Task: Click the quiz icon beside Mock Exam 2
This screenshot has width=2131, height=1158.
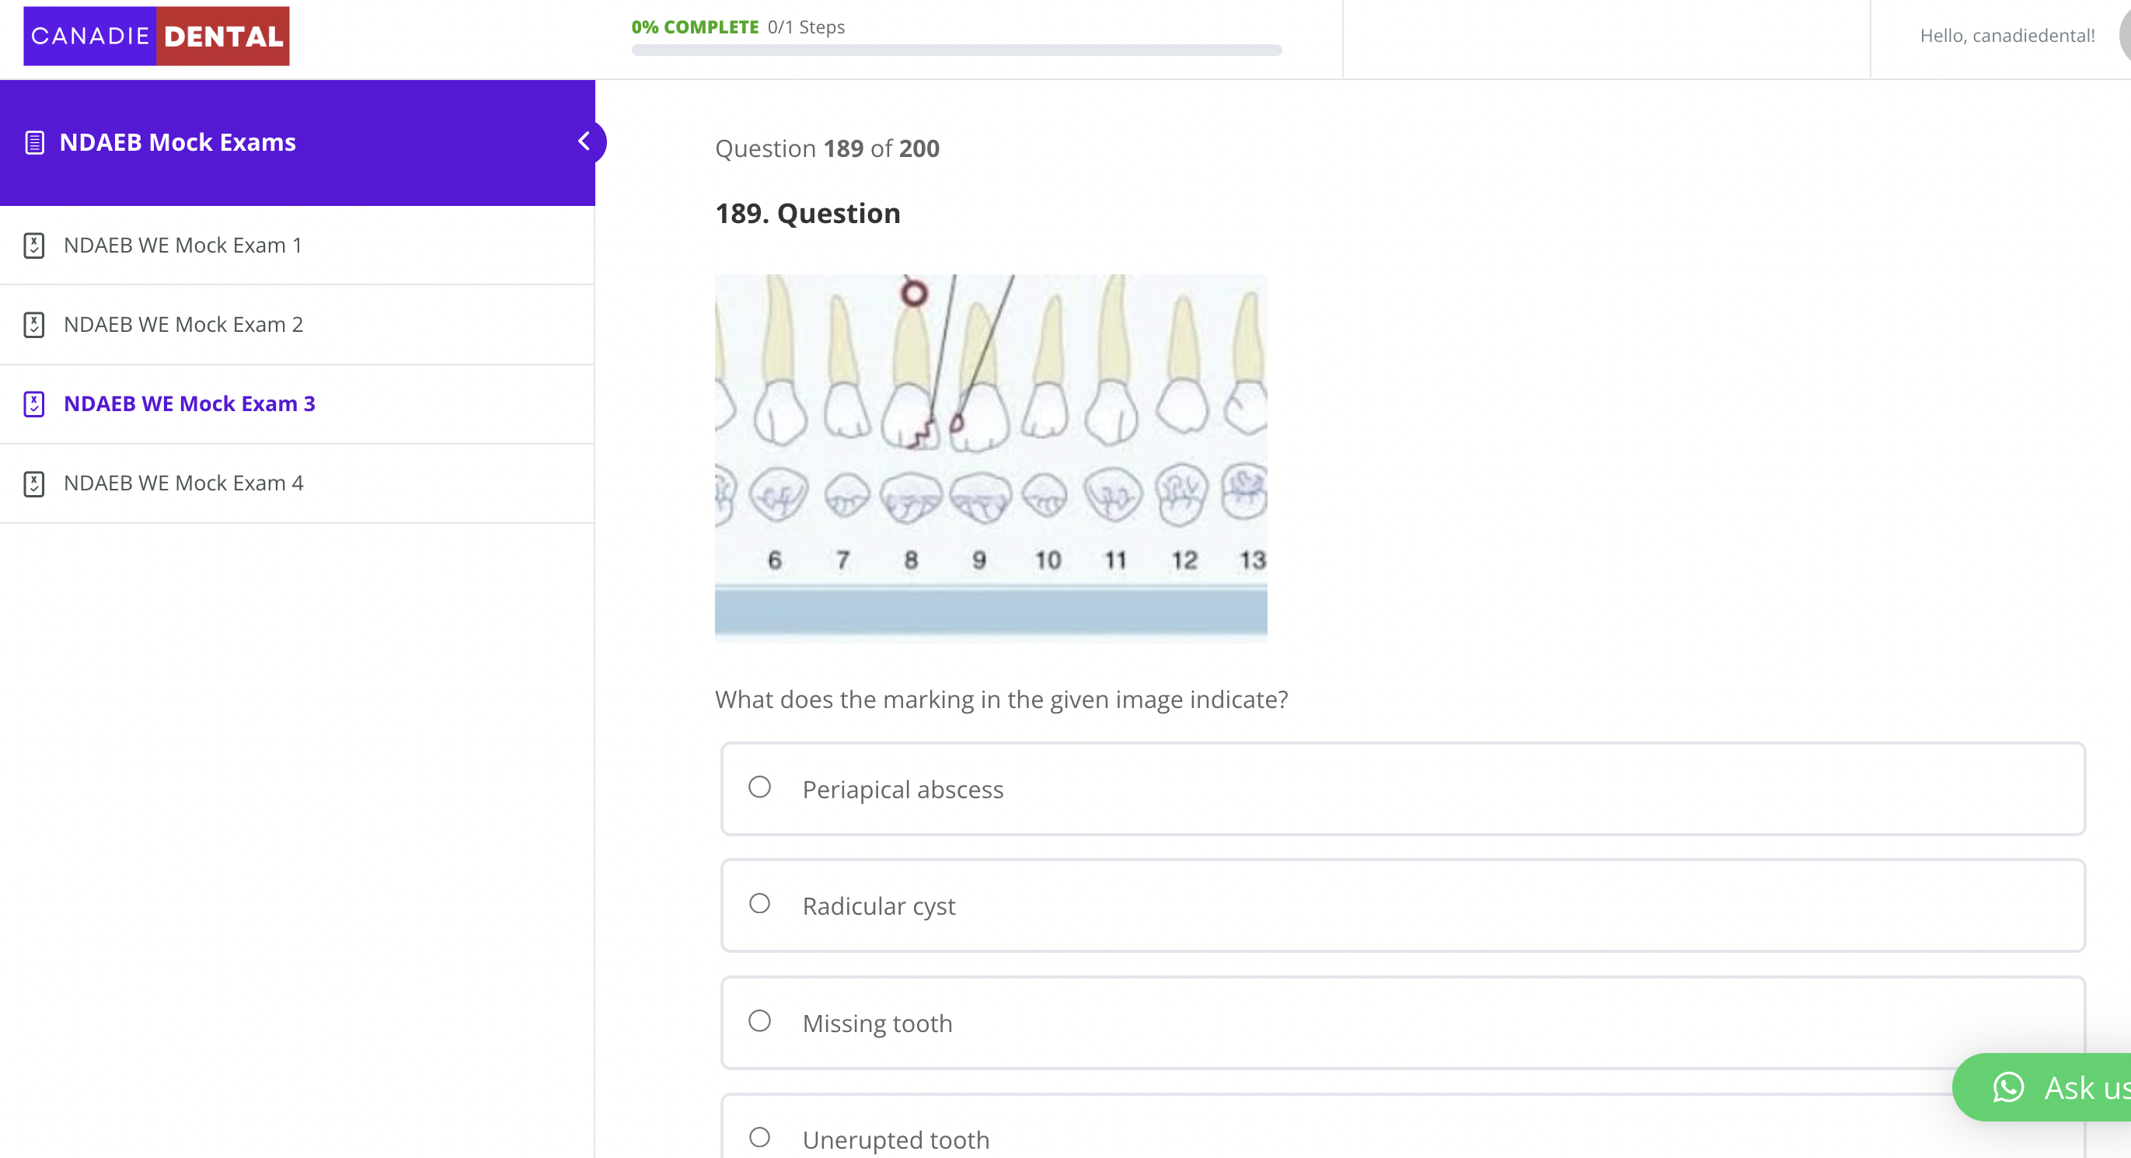Action: coord(34,324)
